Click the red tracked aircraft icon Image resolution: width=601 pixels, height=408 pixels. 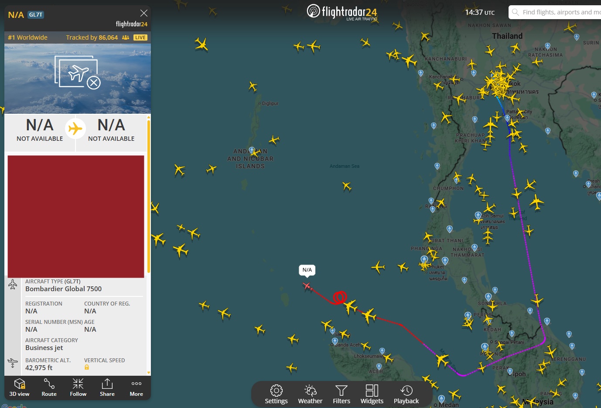click(307, 286)
